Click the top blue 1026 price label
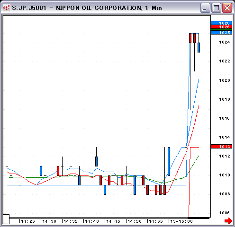 (221, 23)
